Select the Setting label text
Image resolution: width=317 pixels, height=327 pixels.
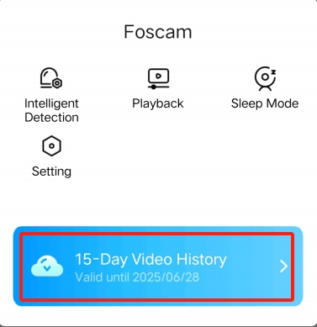point(51,171)
